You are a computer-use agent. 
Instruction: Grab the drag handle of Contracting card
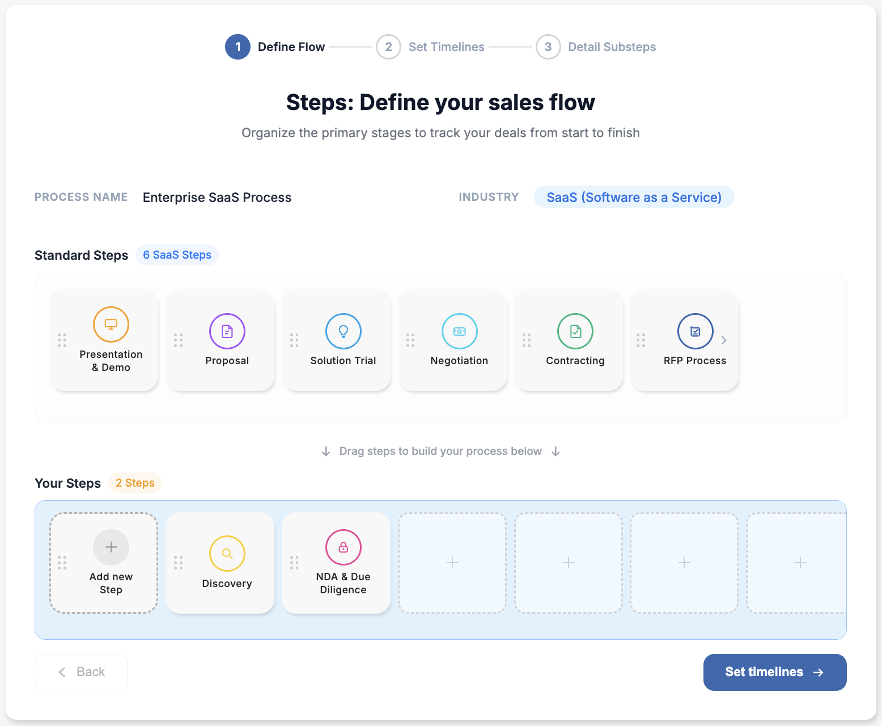tap(527, 340)
